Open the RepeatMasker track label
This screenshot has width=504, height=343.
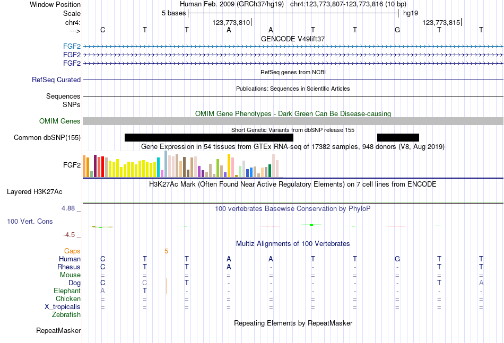(x=58, y=330)
